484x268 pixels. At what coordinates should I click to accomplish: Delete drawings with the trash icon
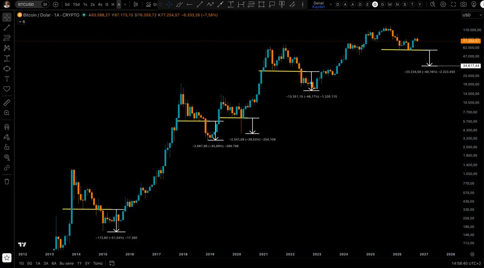coord(7,181)
